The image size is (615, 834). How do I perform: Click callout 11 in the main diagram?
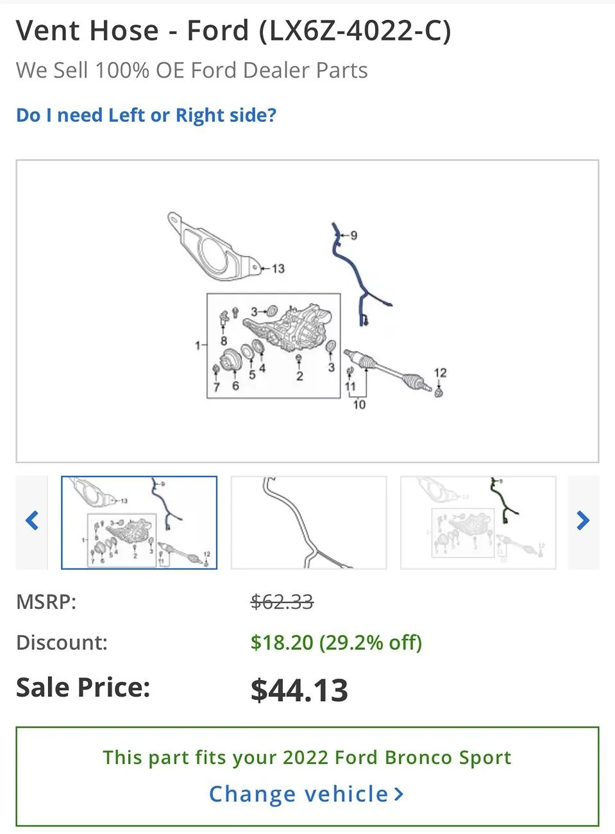tap(350, 386)
